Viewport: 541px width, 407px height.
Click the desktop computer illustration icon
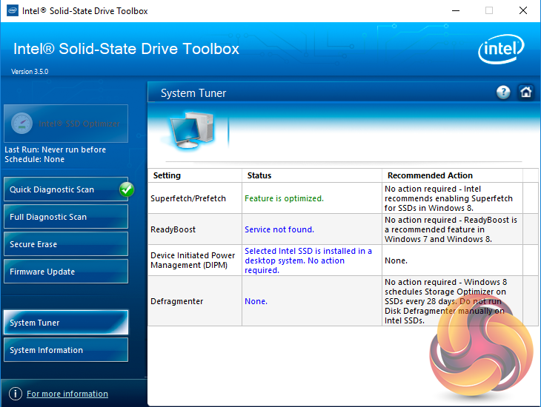coord(189,131)
